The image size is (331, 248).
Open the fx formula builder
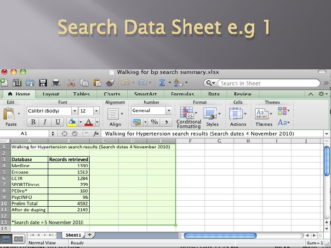pyautogui.click(x=96, y=134)
